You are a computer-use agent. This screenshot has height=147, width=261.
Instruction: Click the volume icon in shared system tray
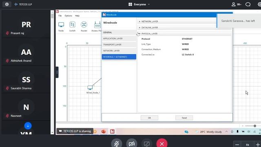tap(249, 131)
